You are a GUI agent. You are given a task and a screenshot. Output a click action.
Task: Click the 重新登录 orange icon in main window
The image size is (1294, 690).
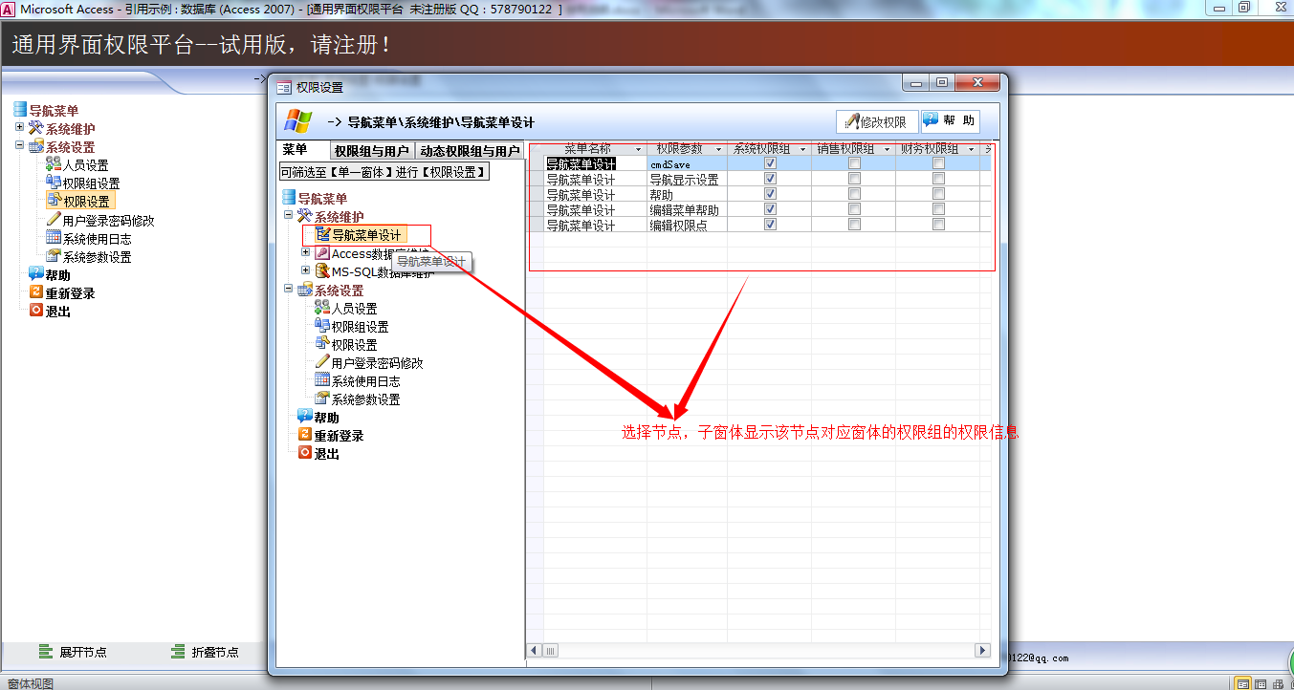click(x=36, y=292)
